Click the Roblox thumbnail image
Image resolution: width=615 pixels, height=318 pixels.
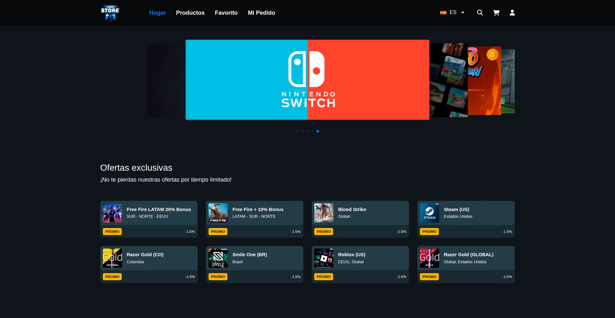click(324, 258)
